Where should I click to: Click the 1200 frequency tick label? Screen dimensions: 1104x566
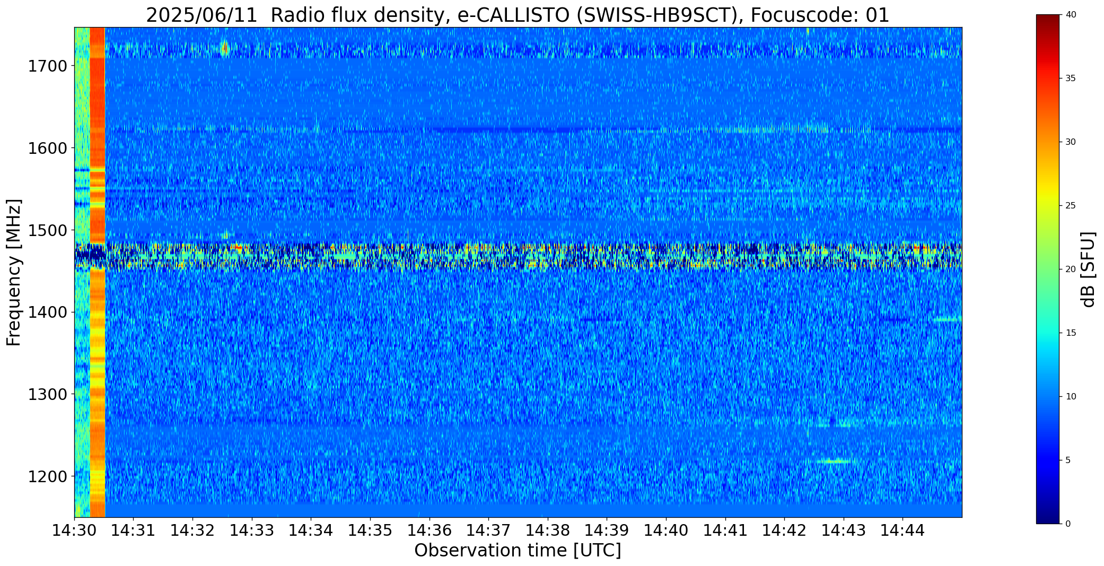[48, 476]
